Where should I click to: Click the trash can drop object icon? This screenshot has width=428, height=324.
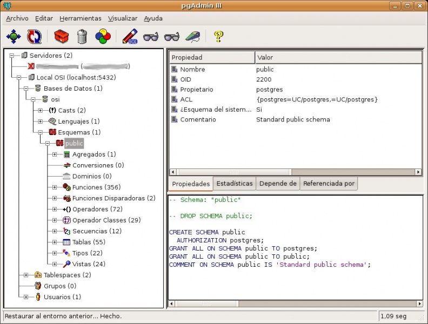pos(82,37)
